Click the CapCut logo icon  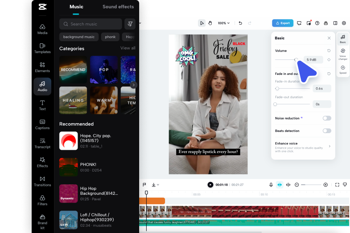[x=42, y=7]
